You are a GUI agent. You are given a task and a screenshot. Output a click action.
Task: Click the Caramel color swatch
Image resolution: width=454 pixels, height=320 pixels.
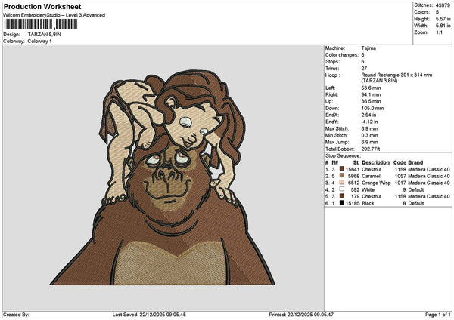(x=342, y=176)
